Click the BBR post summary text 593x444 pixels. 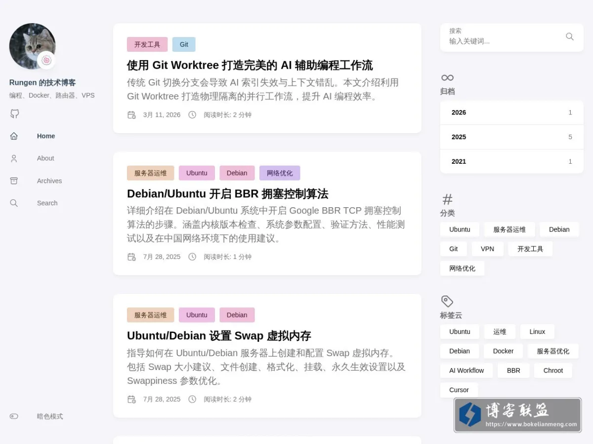[266, 224]
